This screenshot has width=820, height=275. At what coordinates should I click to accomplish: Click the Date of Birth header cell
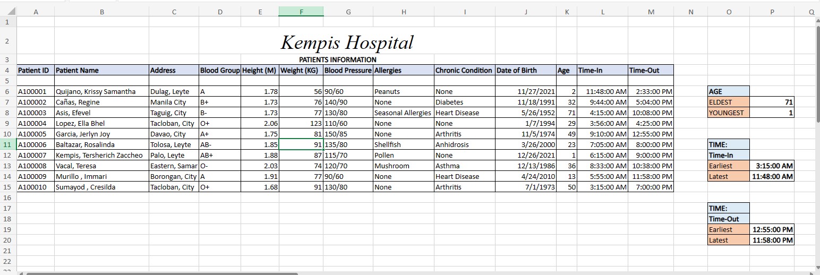[526, 70]
